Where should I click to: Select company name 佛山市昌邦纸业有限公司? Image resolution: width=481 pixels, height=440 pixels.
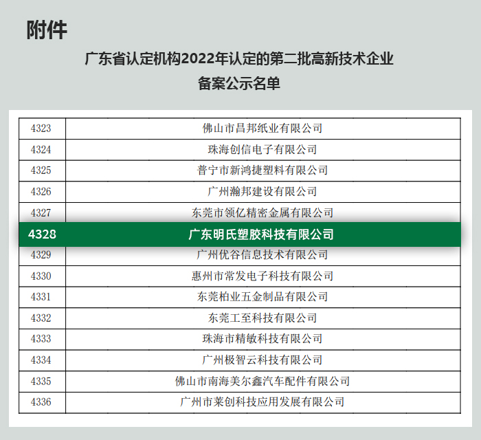(262, 128)
